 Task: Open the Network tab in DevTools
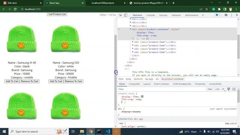[176, 15]
